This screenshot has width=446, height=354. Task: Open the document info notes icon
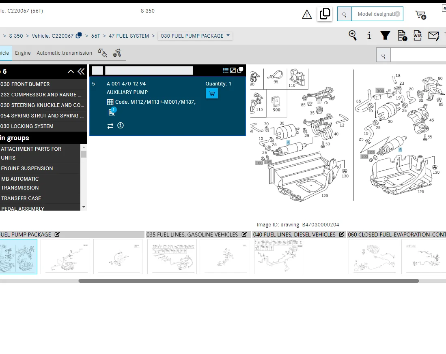pos(402,36)
